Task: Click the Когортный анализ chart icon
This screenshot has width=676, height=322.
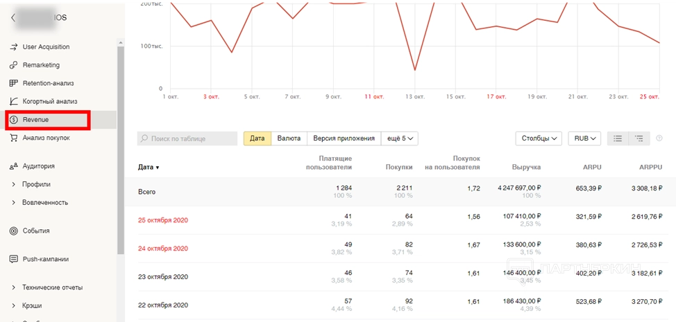Action: (x=14, y=102)
